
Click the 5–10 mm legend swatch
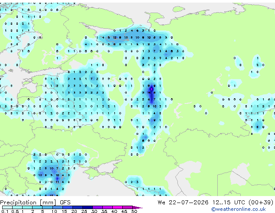47,207
